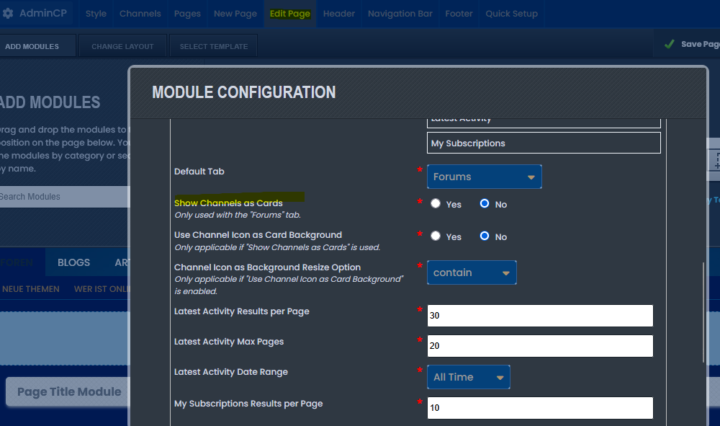Click the Blogs tab in page preview
This screenshot has width=720, height=426.
coord(73,262)
